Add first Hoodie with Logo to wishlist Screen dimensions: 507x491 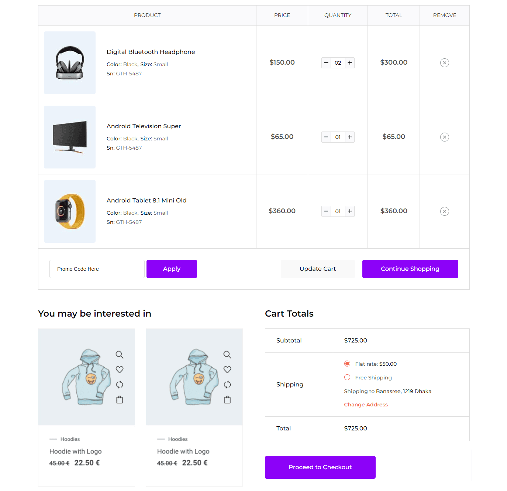pos(119,369)
